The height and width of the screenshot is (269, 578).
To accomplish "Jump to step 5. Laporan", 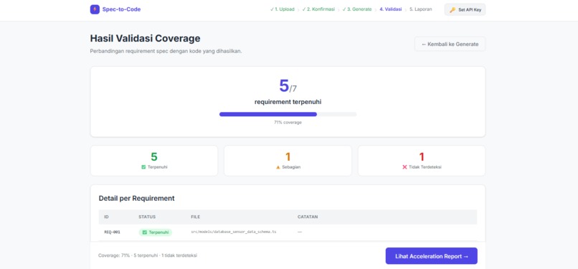I will click(421, 9).
